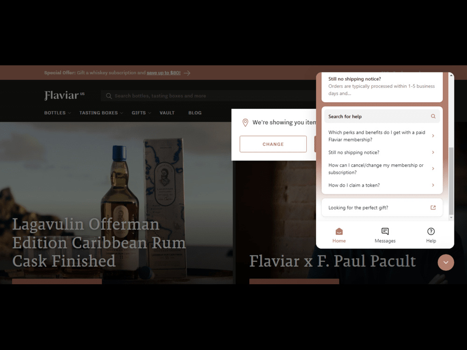Click the site search bottles field
Screen dimensions: 467x350
[208, 96]
